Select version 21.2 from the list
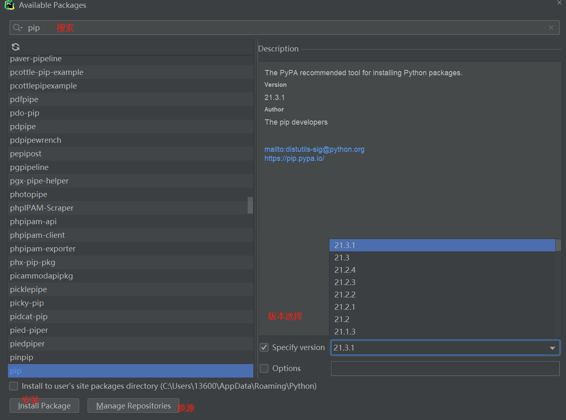This screenshot has height=420, width=566. coord(442,319)
